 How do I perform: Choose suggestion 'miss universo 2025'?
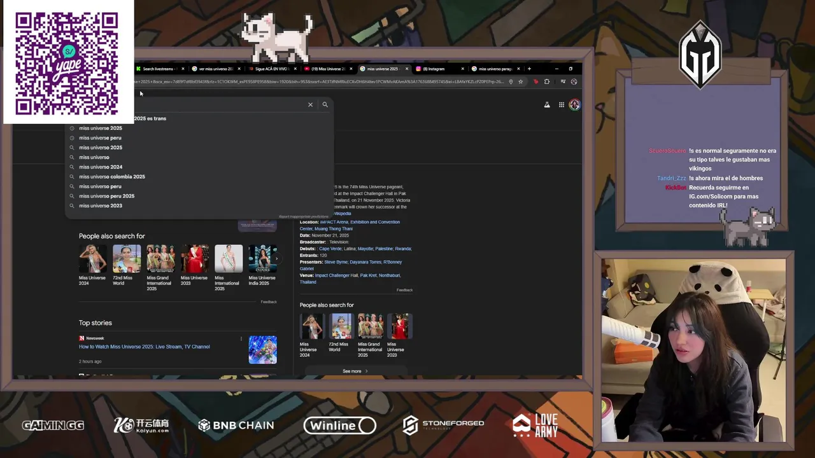click(101, 148)
